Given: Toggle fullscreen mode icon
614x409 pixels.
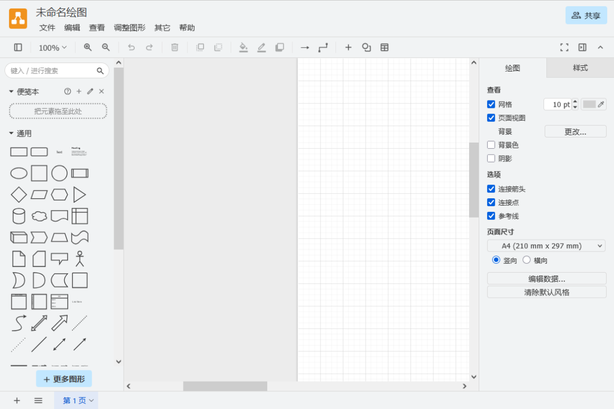Looking at the screenshot, I should [564, 48].
